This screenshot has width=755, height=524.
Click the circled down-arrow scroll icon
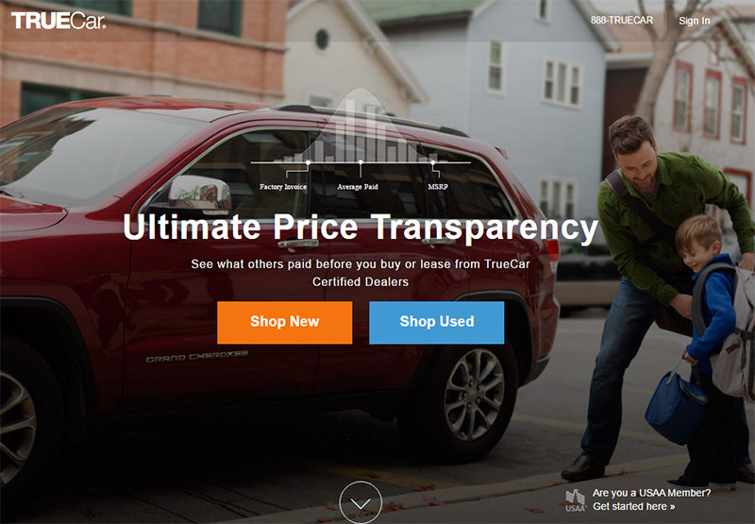361,502
